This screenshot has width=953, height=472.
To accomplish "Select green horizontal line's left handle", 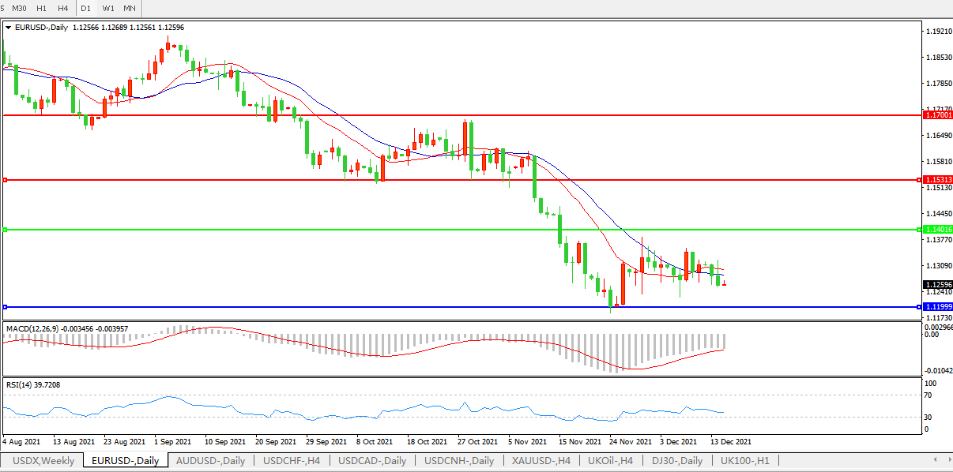I will (5, 230).
